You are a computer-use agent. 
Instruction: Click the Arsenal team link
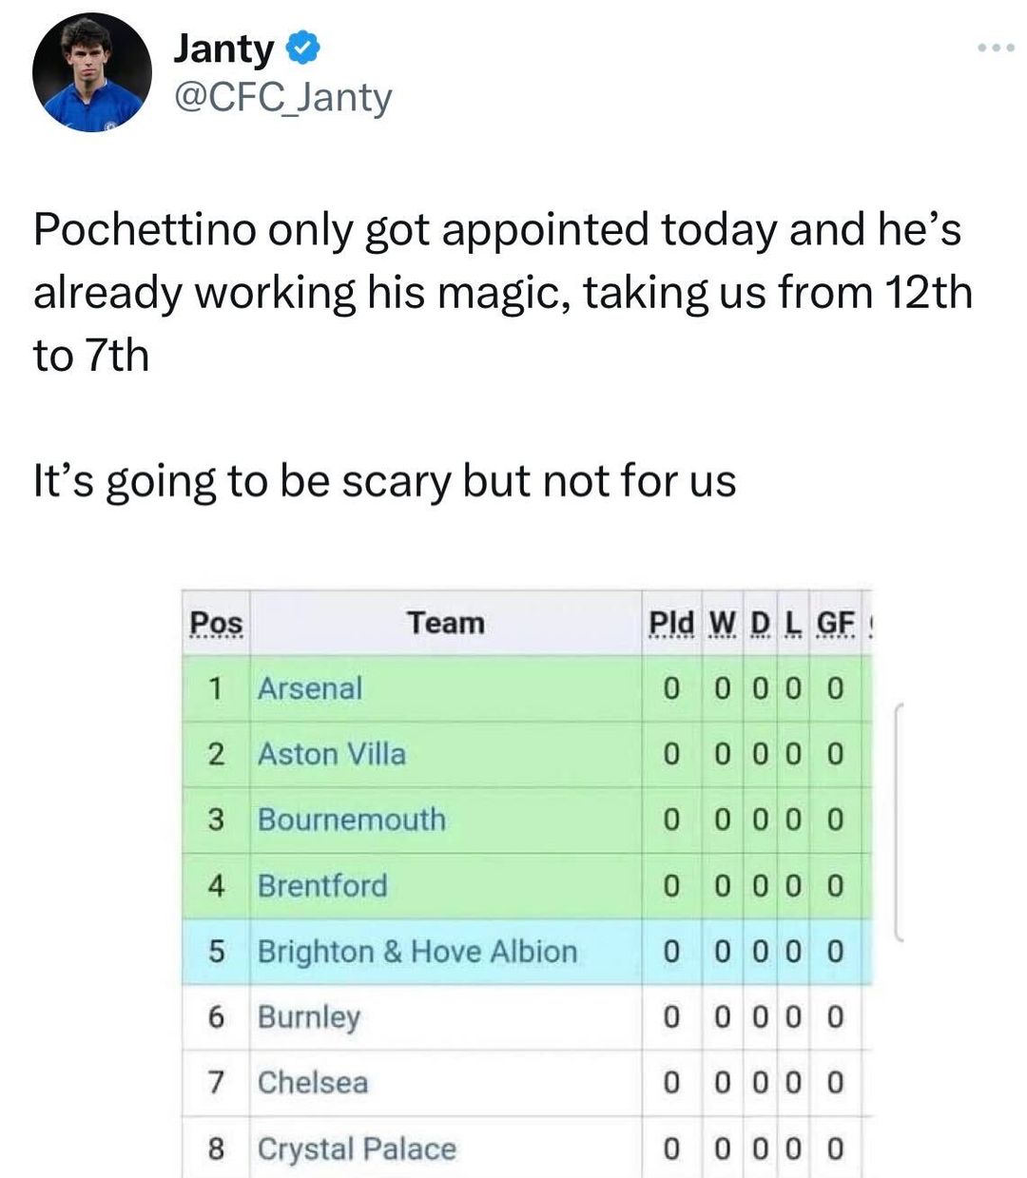coord(310,687)
